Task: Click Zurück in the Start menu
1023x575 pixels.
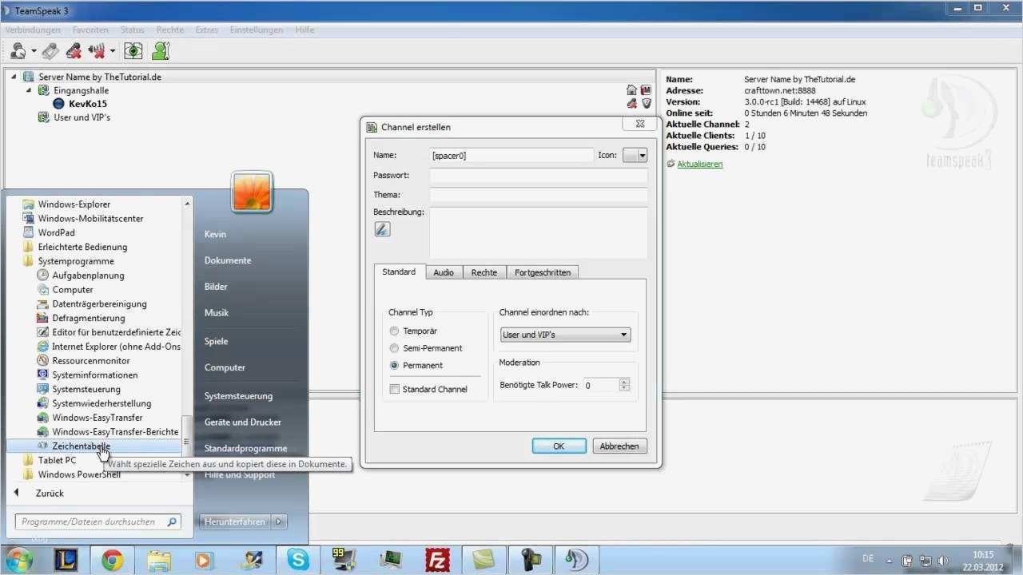Action: (50, 494)
